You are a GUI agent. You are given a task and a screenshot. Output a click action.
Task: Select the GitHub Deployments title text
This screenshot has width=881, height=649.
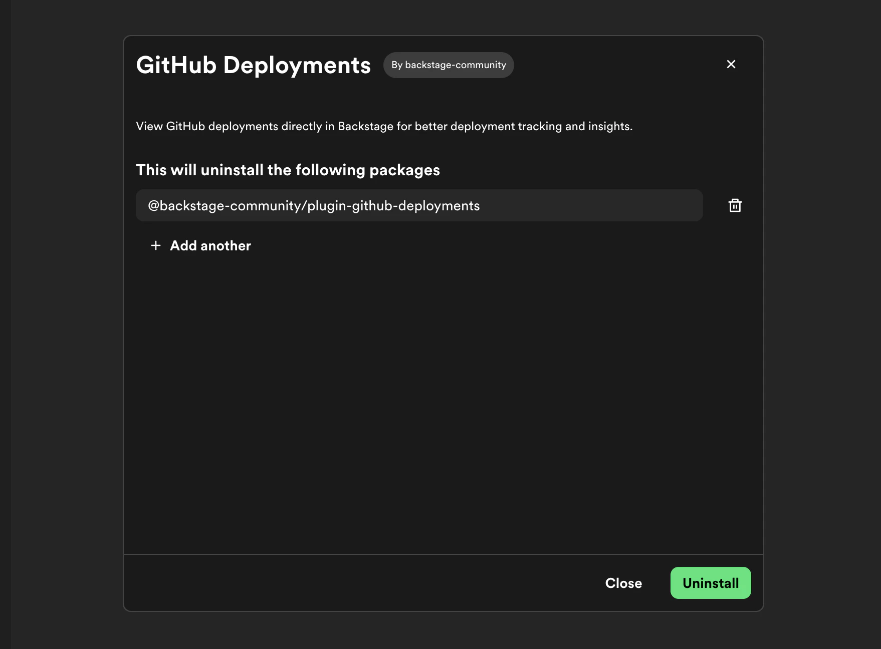(253, 65)
